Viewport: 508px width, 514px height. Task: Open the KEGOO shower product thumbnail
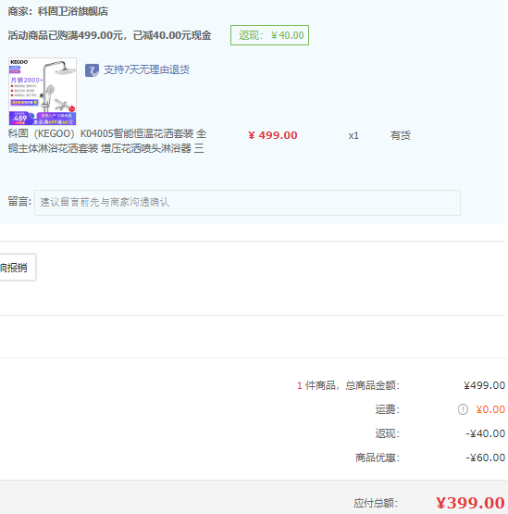pyautogui.click(x=43, y=92)
